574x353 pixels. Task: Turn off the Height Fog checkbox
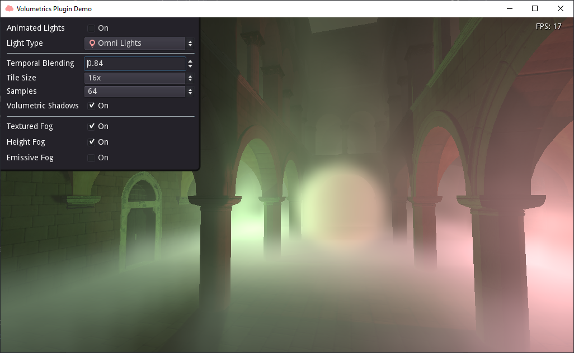click(92, 142)
